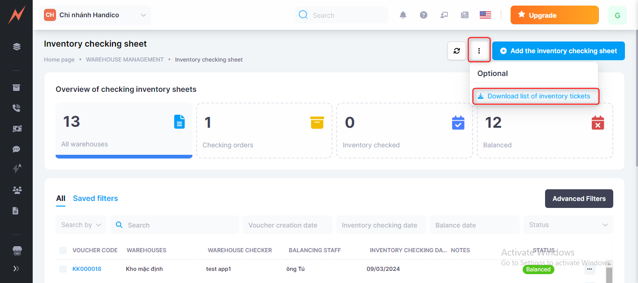This screenshot has height=283, width=638.
Task: Open the Search by dropdown
Action: (x=81, y=225)
